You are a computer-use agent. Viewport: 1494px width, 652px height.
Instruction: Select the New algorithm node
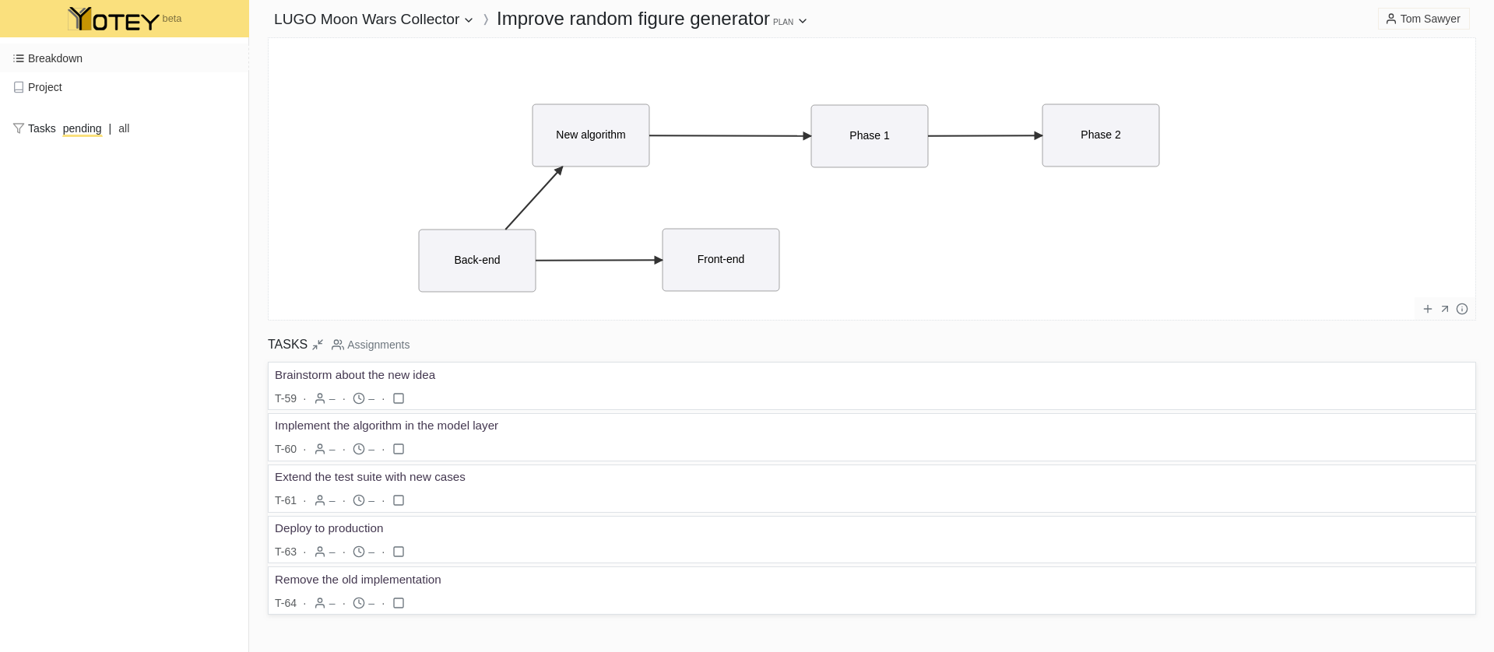591,135
